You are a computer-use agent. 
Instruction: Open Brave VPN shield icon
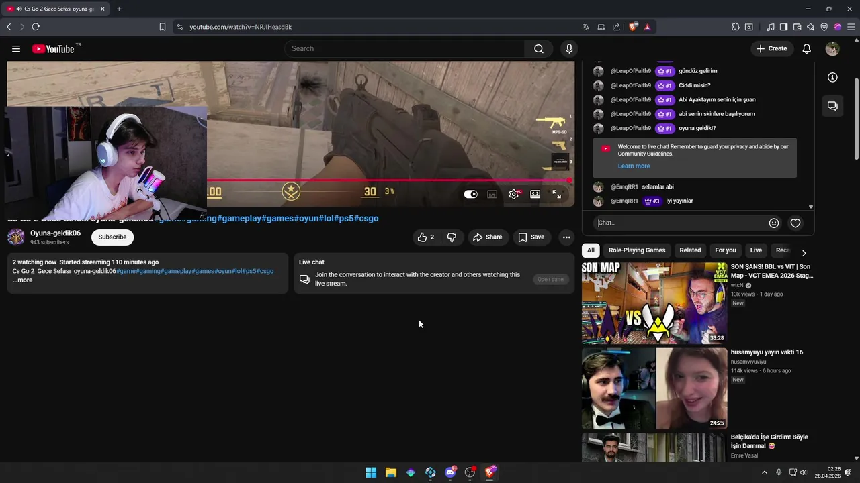824,27
